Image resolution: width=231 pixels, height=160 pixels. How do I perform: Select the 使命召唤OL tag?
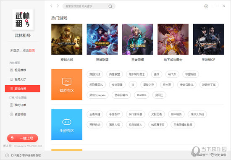(x=186, y=85)
